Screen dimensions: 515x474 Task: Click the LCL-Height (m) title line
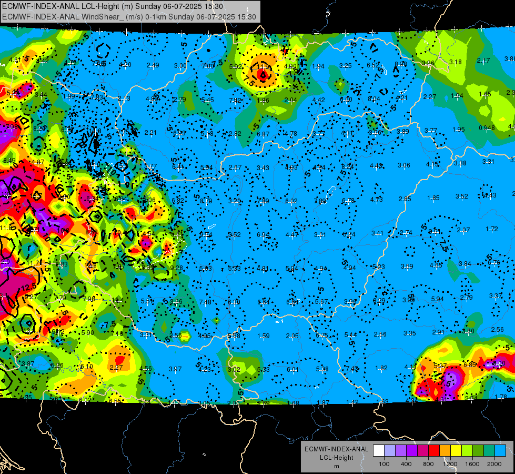point(113,6)
